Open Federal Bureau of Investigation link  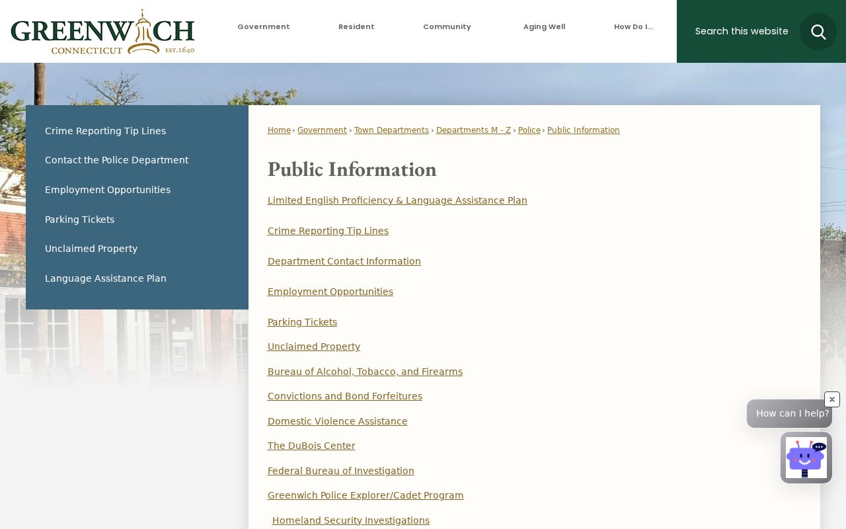click(341, 471)
